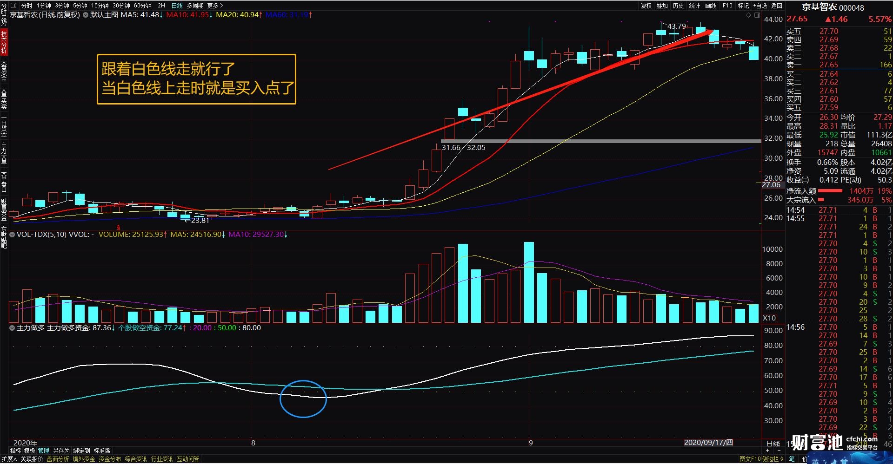Click the 净流入额 value 1404万

click(861, 191)
